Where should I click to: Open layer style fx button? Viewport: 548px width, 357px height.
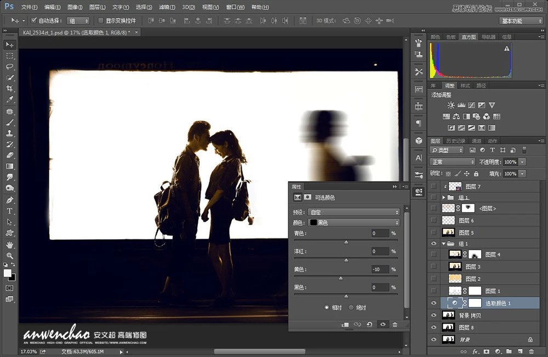[475, 352]
